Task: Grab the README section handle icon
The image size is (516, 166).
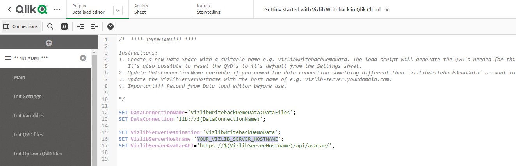Action: (x=8, y=58)
